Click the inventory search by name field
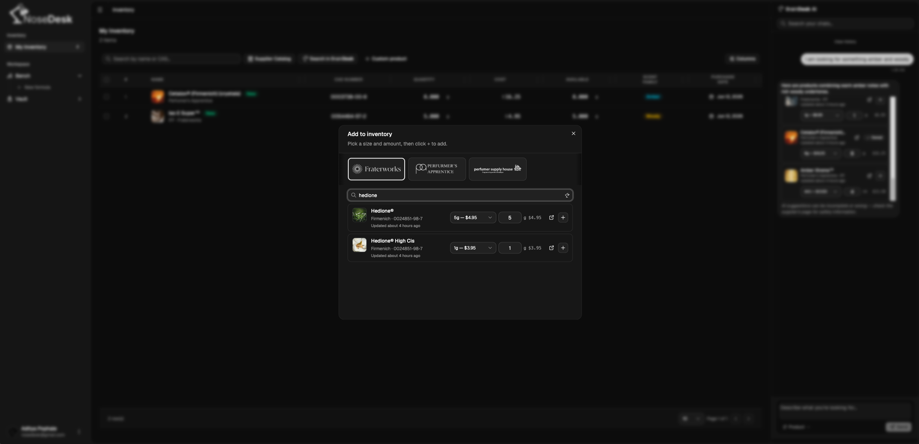The height and width of the screenshot is (444, 919). click(172, 59)
